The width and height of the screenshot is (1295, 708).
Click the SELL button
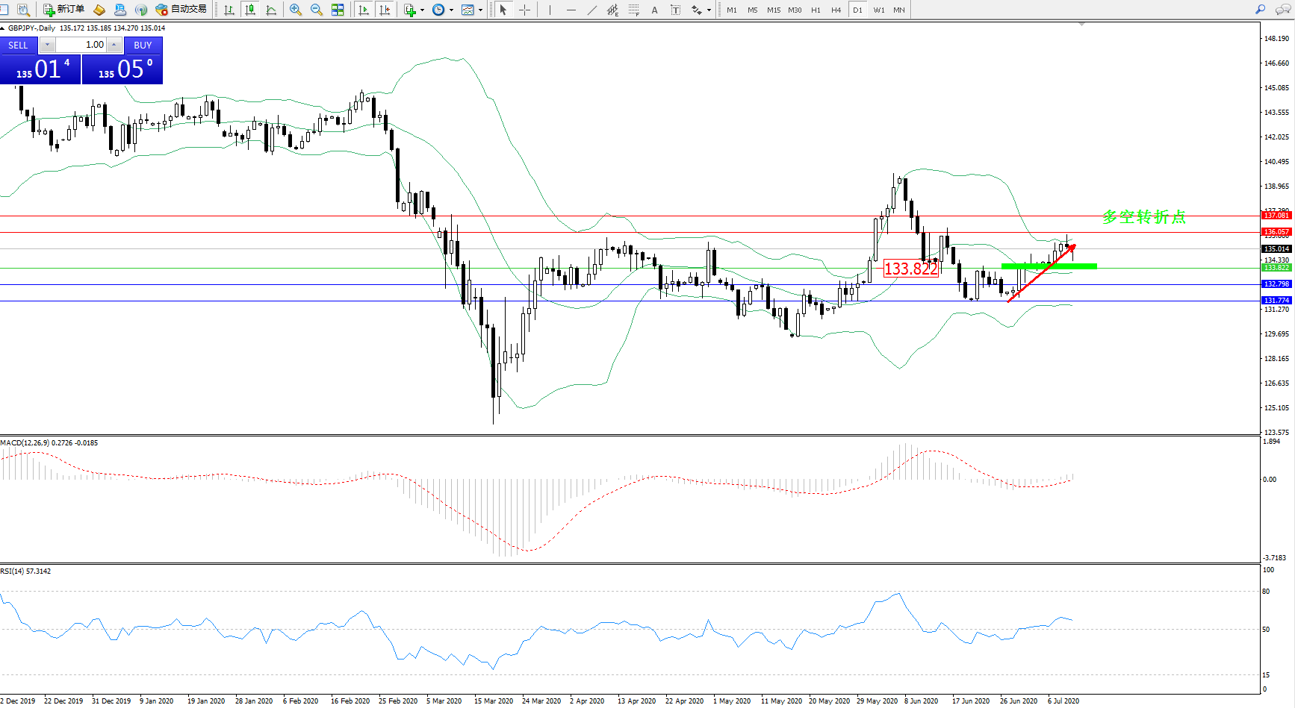click(x=18, y=46)
